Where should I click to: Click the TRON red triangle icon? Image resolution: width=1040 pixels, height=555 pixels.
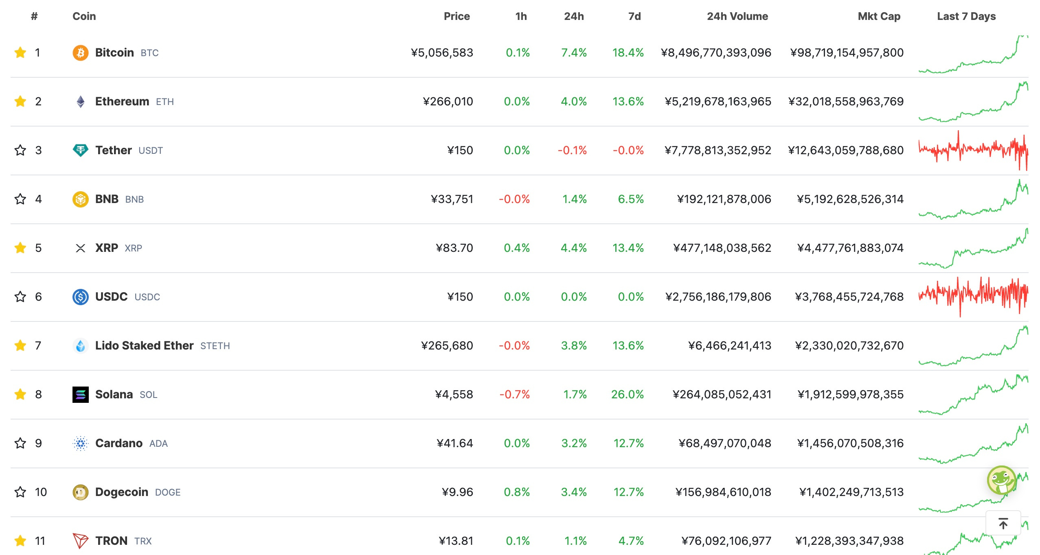coord(81,541)
